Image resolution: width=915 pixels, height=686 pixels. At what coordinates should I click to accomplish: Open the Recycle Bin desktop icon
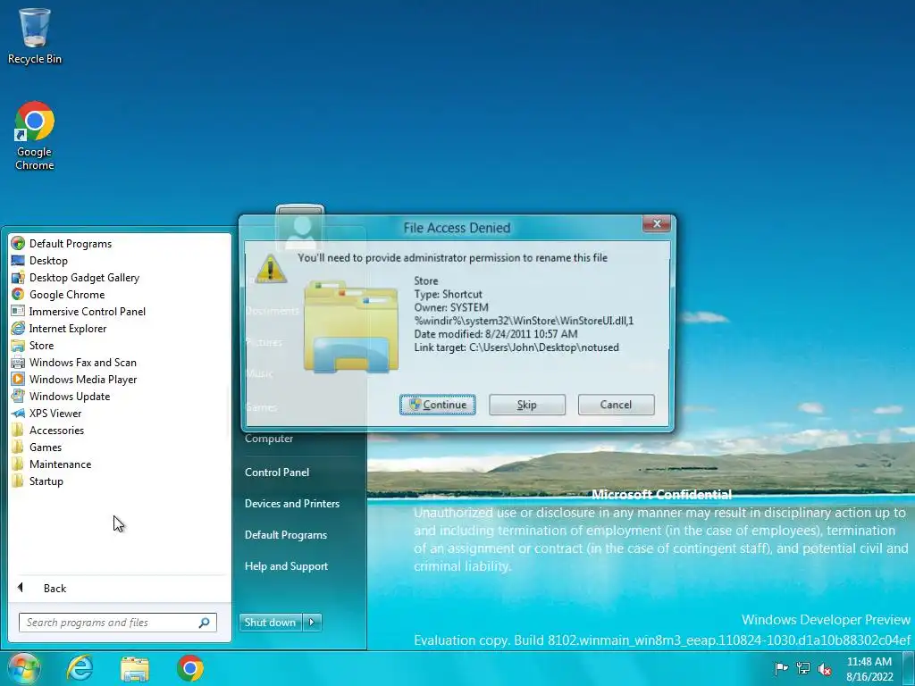(x=35, y=36)
